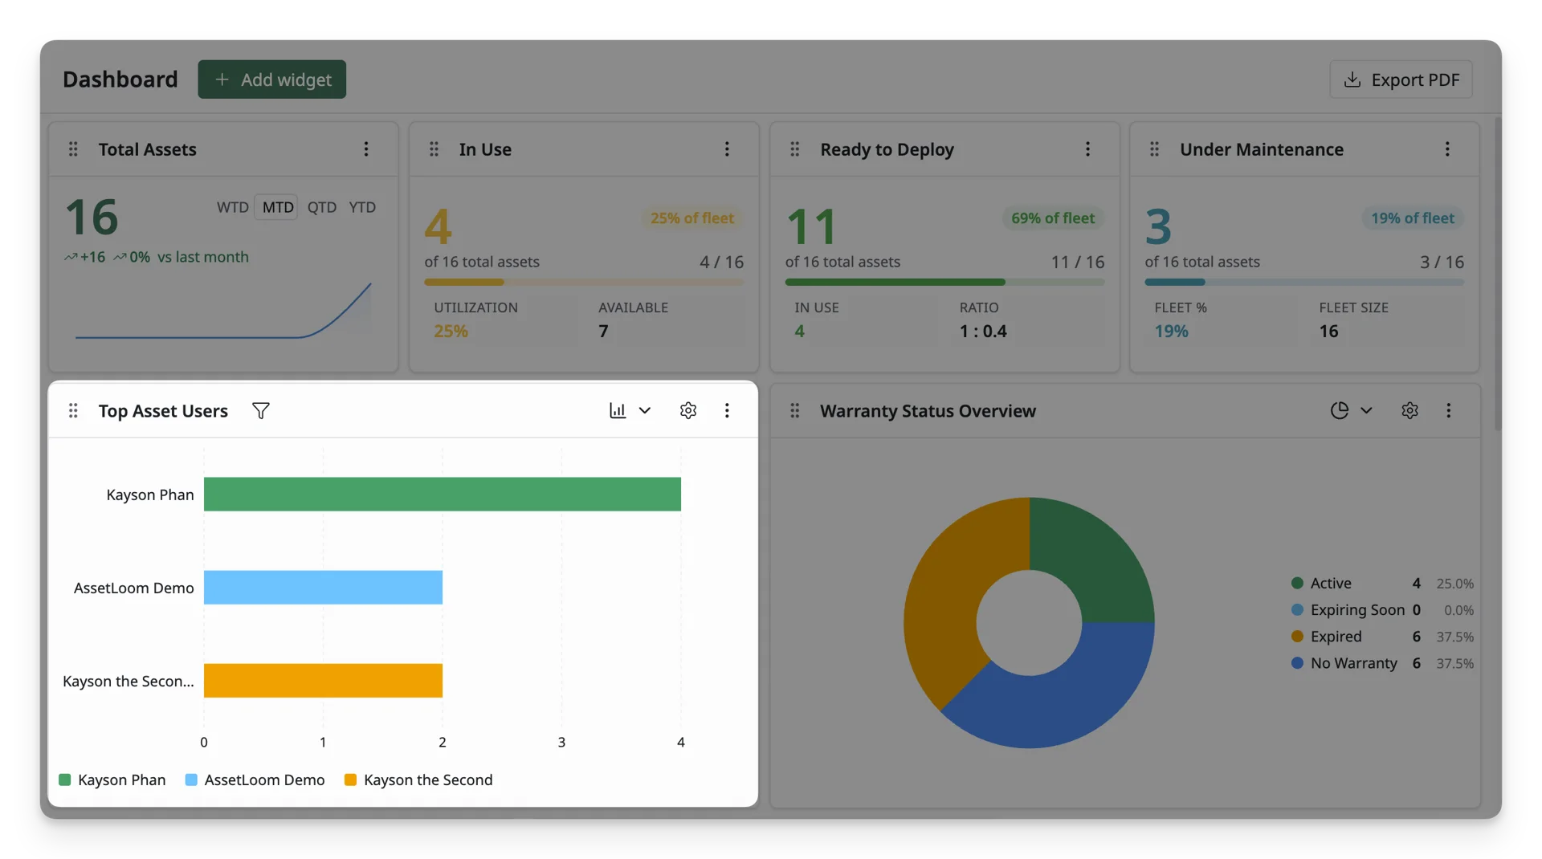Image resolution: width=1542 pixels, height=859 pixels.
Task: Open Under Maintenance options menu
Action: tap(1447, 149)
